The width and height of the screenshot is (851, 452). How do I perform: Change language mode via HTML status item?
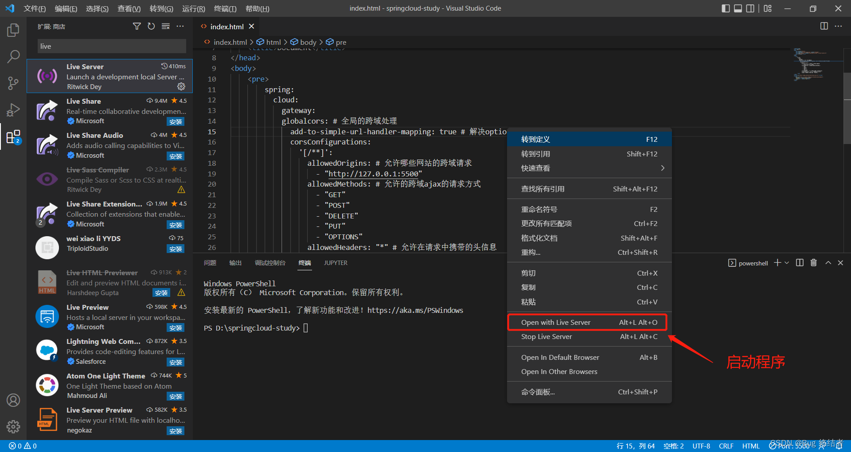point(751,446)
